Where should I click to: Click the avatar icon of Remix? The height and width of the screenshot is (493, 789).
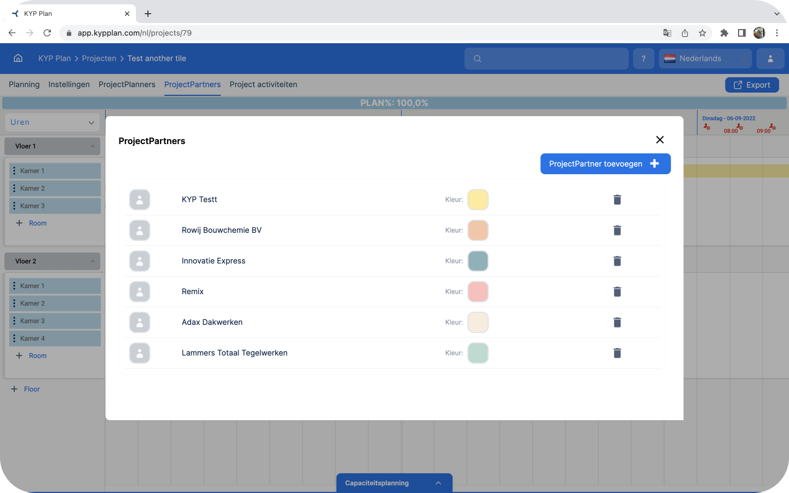[x=140, y=292]
